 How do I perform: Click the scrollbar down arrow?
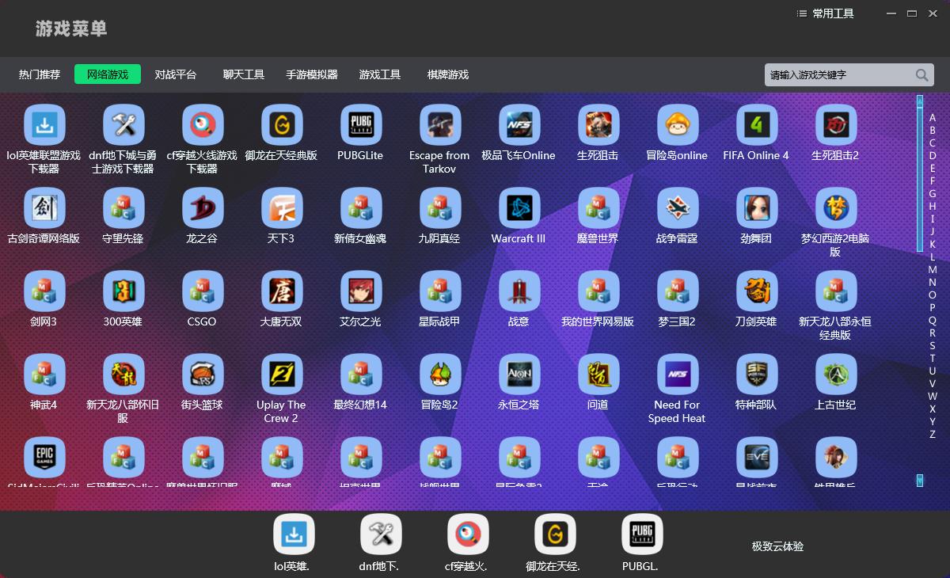920,480
